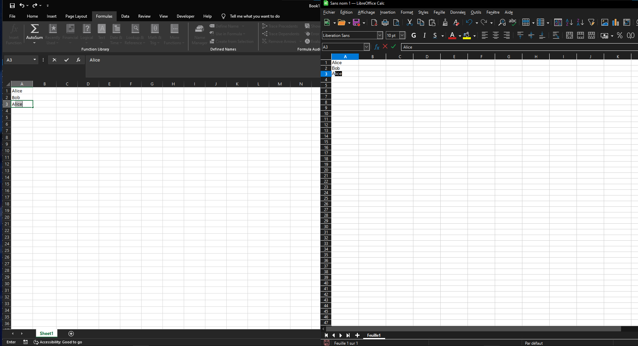
Task: Open the Liberation Sans font name dropdown
Action: [x=380, y=35]
